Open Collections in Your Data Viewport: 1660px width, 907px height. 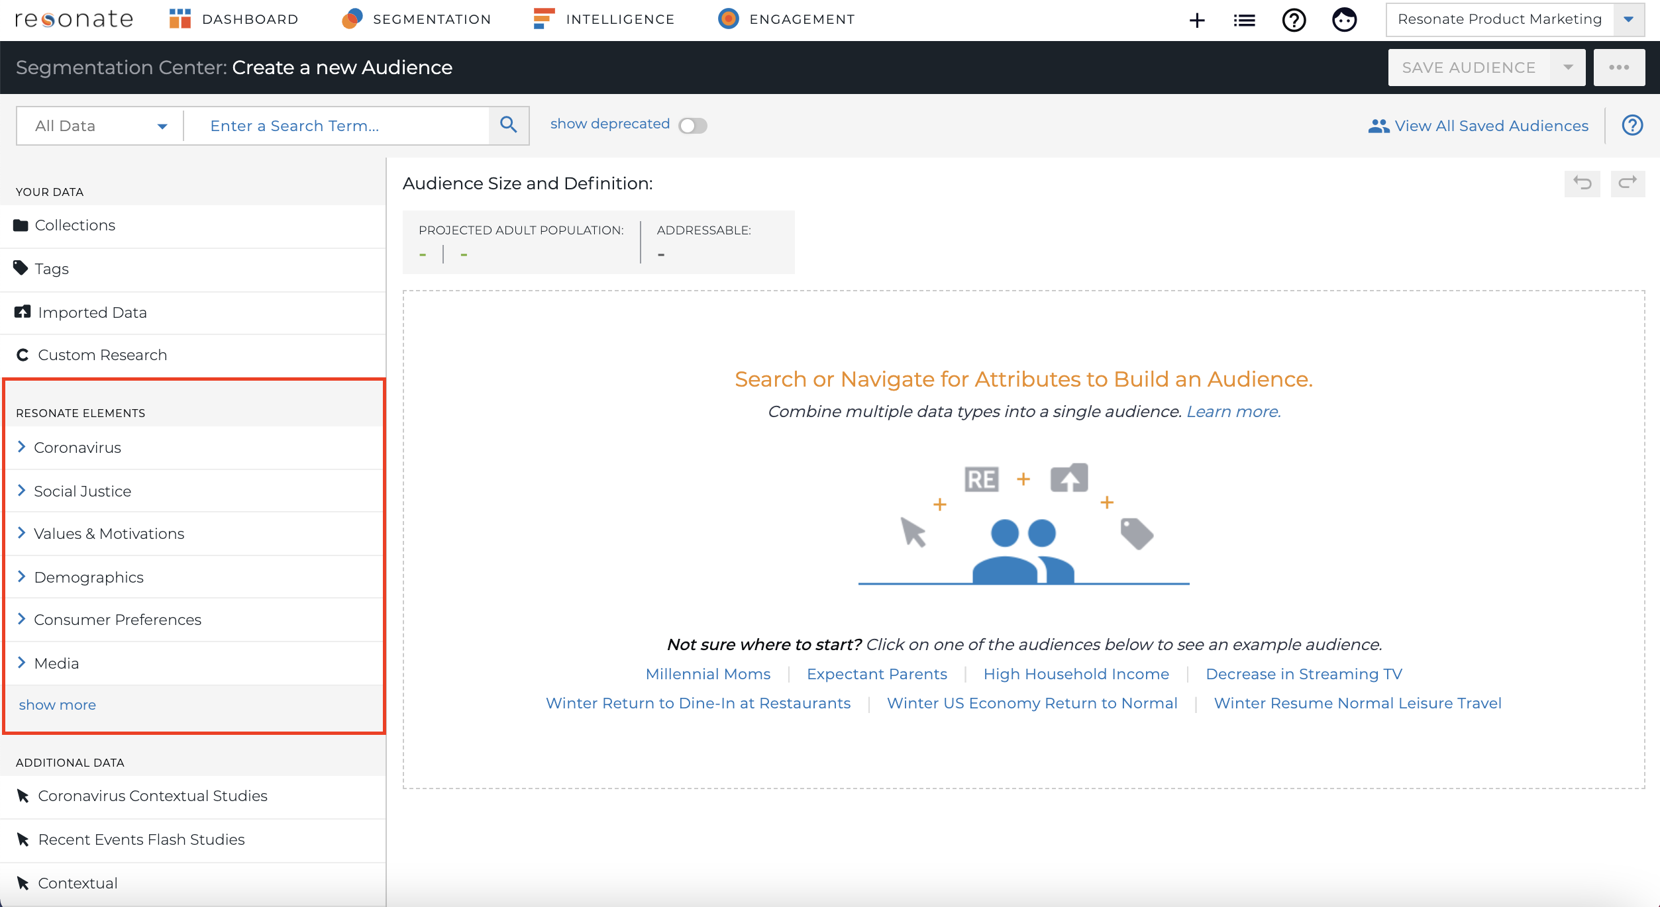193,226
